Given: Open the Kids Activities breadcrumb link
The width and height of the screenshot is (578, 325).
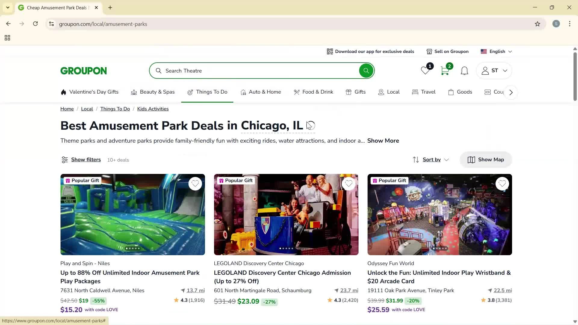Looking at the screenshot, I should click(x=153, y=109).
